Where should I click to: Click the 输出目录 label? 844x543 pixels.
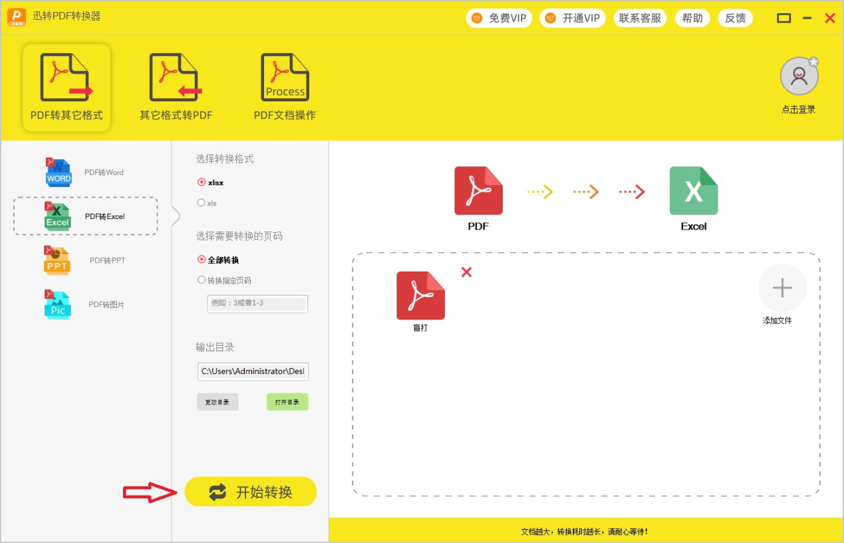pos(215,347)
